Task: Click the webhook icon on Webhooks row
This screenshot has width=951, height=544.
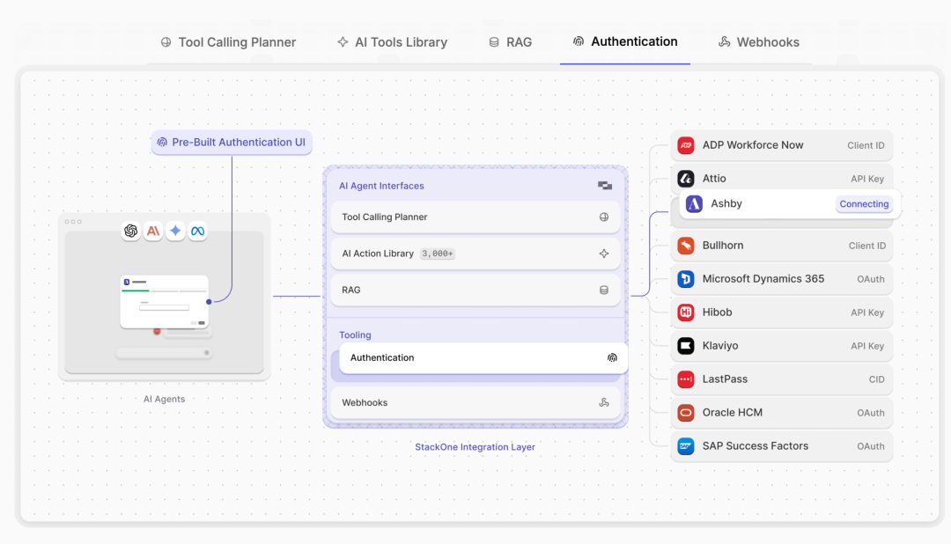Action: pos(604,402)
